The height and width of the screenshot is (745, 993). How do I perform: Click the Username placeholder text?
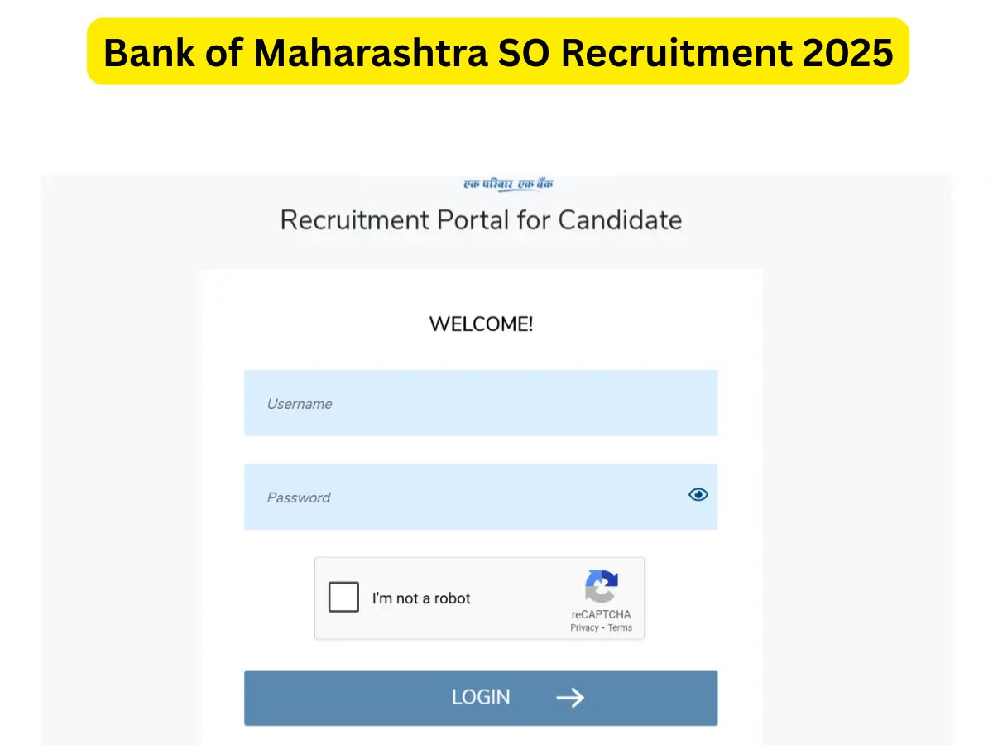[300, 404]
